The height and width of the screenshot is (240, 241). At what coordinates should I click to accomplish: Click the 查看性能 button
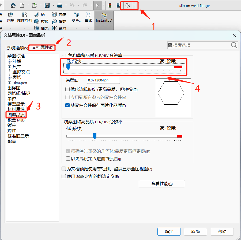pos(162,184)
